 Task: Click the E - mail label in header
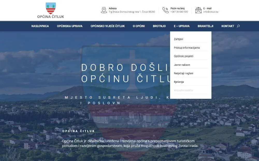tap(207, 9)
